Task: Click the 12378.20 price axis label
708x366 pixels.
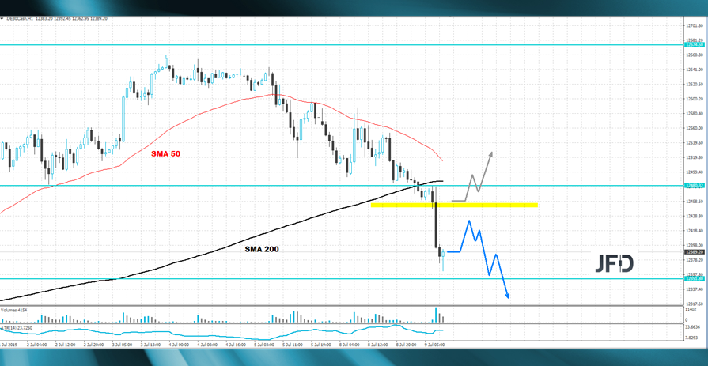Action: [x=695, y=260]
